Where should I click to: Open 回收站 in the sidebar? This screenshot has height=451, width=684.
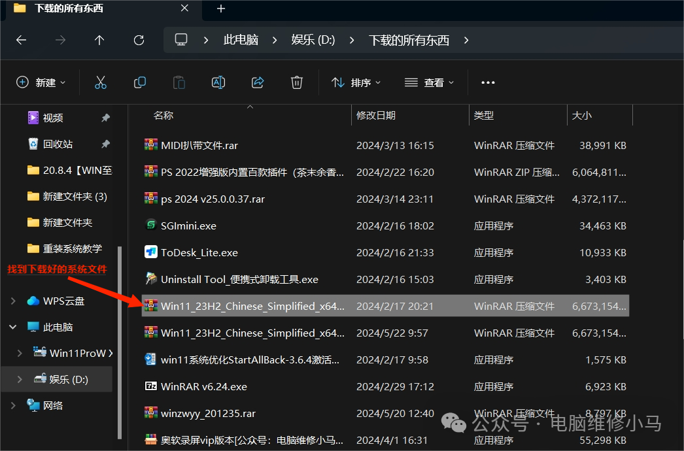[58, 144]
